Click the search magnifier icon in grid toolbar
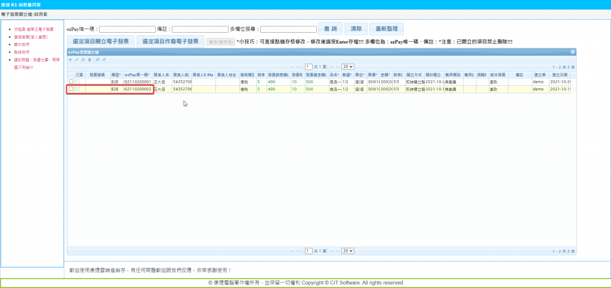This screenshot has height=288, width=611. 97,60
